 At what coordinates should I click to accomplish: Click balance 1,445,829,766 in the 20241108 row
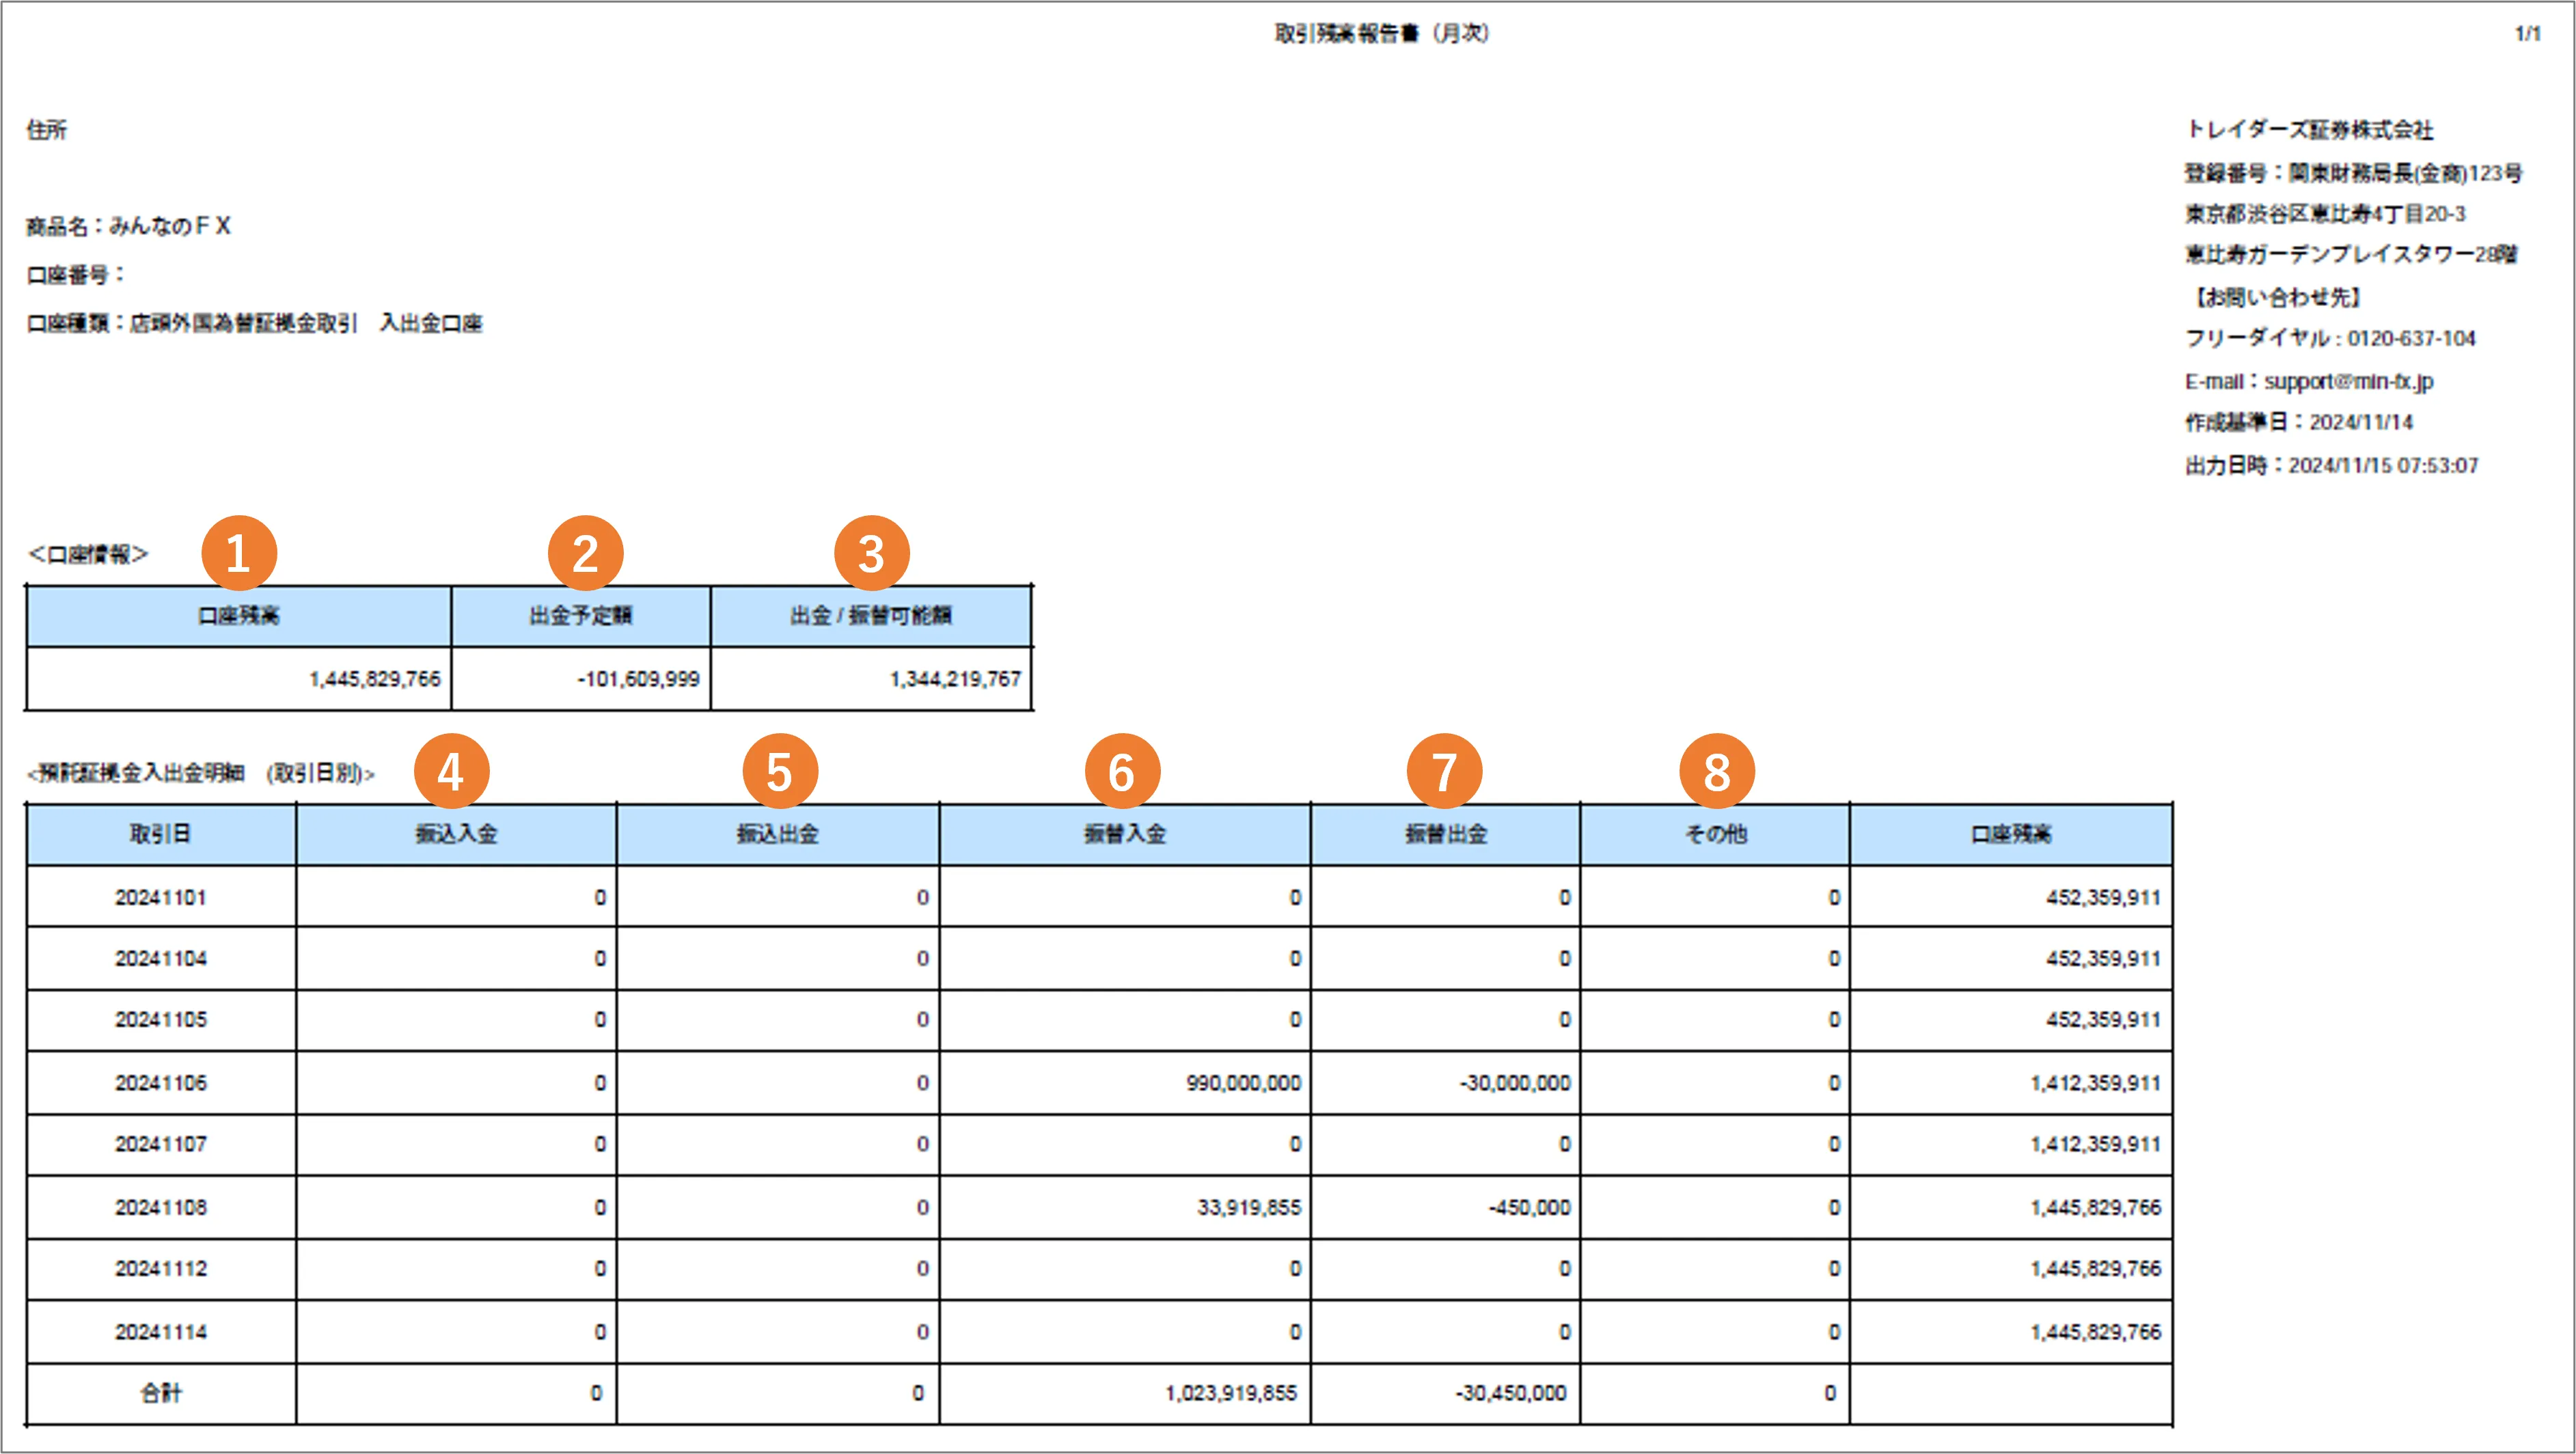tap(2095, 1208)
